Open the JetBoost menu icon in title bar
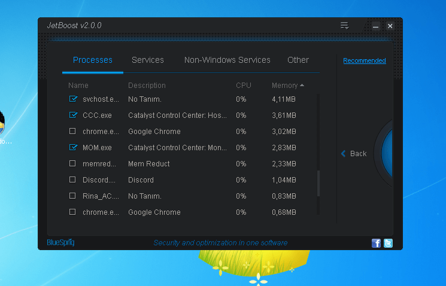Image resolution: width=446 pixels, height=286 pixels. [344, 26]
